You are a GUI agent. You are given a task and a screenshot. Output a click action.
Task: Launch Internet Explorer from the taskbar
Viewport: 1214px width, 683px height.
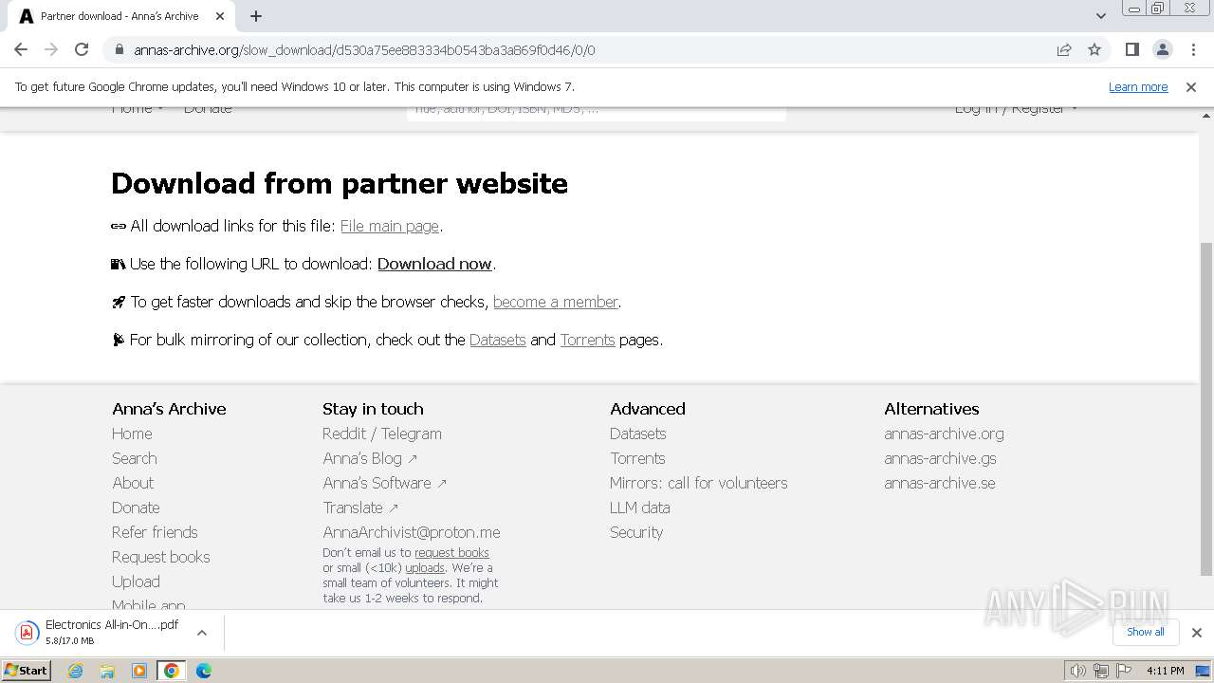pos(76,671)
